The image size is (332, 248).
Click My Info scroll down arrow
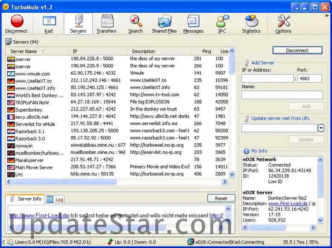point(320,220)
